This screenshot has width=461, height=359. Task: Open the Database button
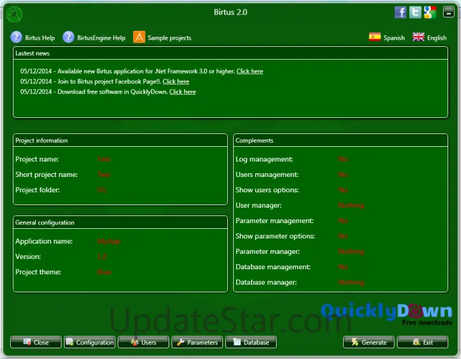point(251,342)
